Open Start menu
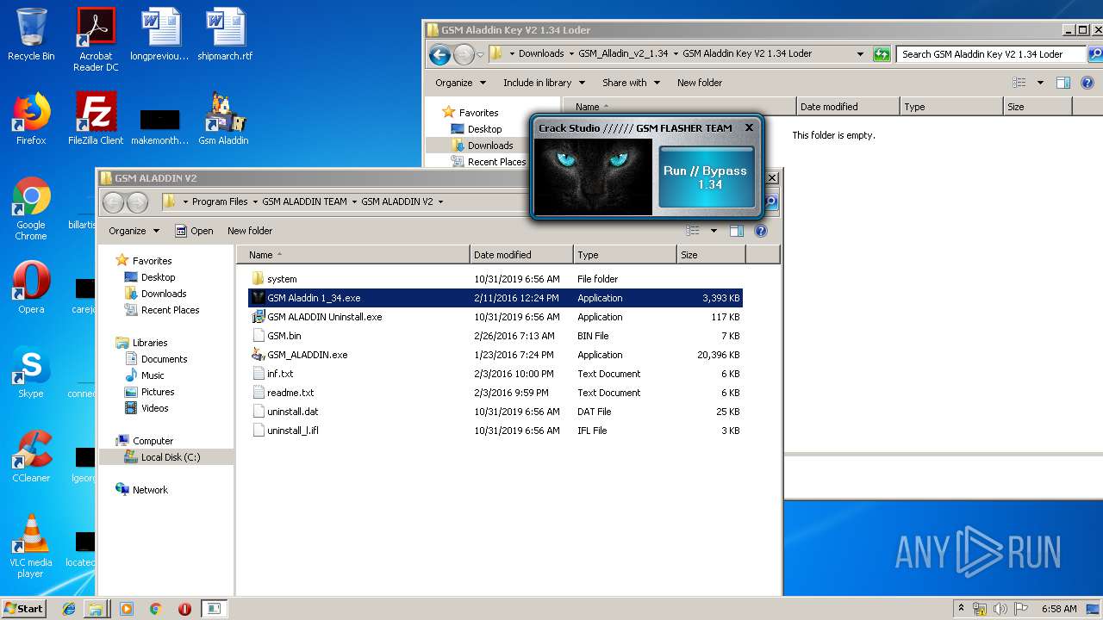Image resolution: width=1103 pixels, height=620 pixels. tap(23, 609)
